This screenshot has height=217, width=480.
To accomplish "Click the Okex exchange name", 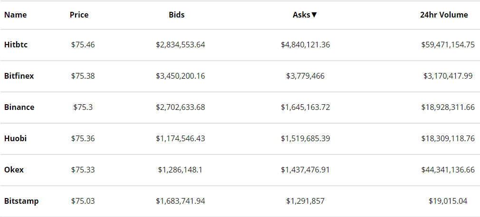I will tap(14, 170).
